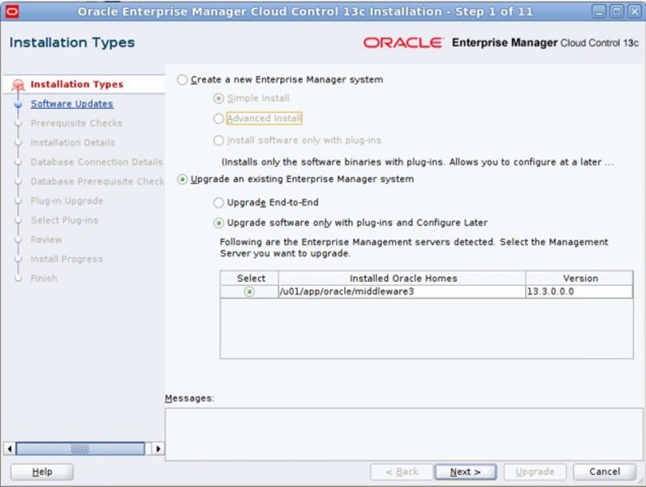The height and width of the screenshot is (487, 646).
Task: Click Database Connection Details step in sidebar
Action: pyautogui.click(x=97, y=162)
